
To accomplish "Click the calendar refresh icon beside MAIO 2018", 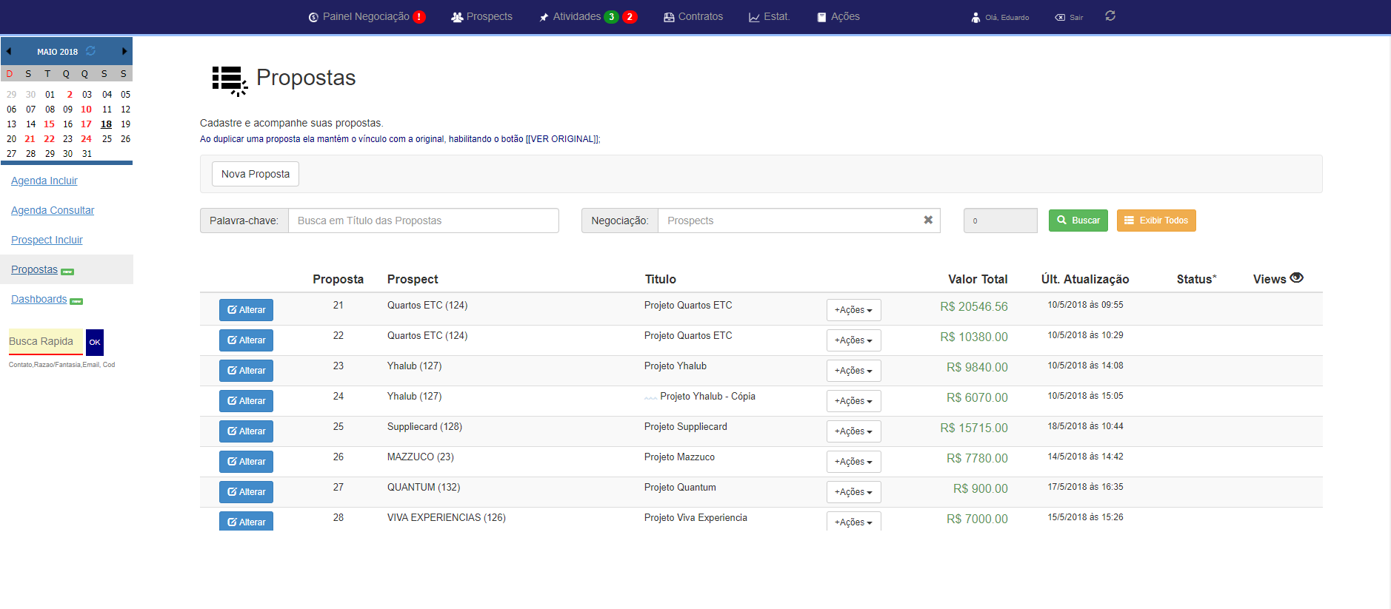I will [x=90, y=51].
